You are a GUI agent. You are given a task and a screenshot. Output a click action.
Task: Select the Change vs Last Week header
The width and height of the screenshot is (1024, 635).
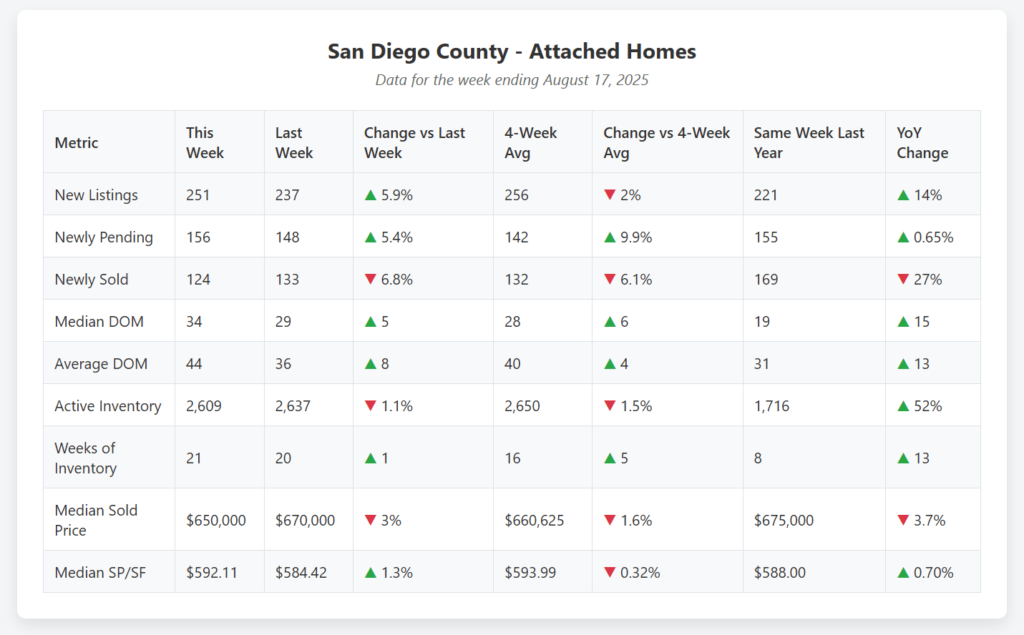pos(414,143)
